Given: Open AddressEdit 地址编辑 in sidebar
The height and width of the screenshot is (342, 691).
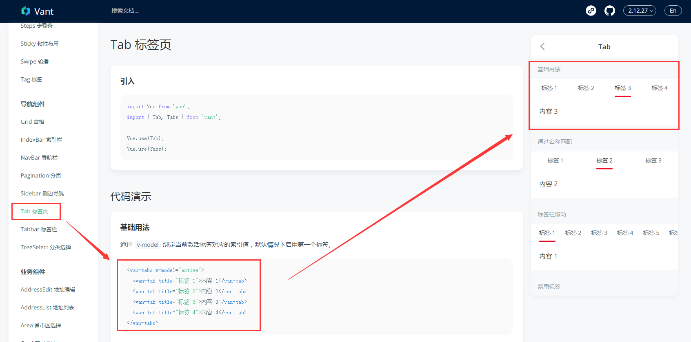Looking at the screenshot, I should pos(48,289).
